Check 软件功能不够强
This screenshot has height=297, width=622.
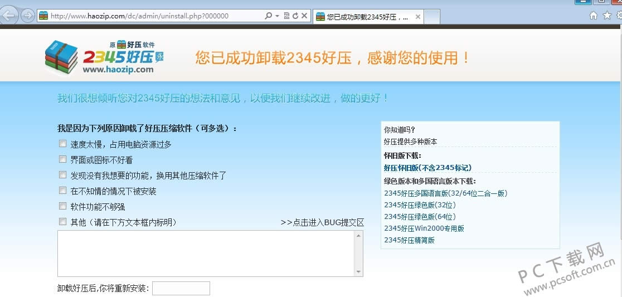point(62,206)
